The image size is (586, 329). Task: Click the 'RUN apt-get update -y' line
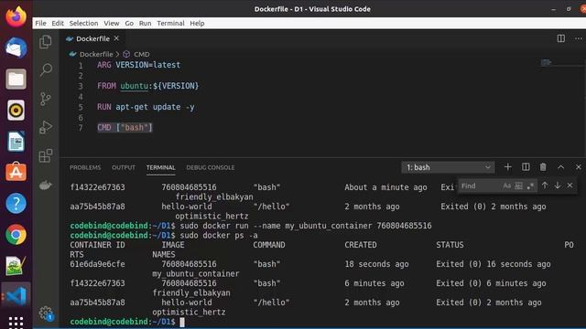pyautogui.click(x=146, y=107)
